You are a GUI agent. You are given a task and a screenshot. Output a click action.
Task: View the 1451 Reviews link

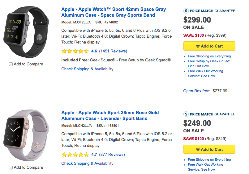pos(113,51)
